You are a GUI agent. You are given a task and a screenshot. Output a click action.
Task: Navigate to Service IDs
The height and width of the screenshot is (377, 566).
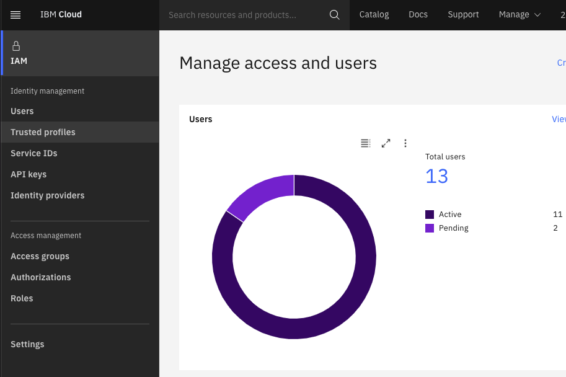[34, 153]
